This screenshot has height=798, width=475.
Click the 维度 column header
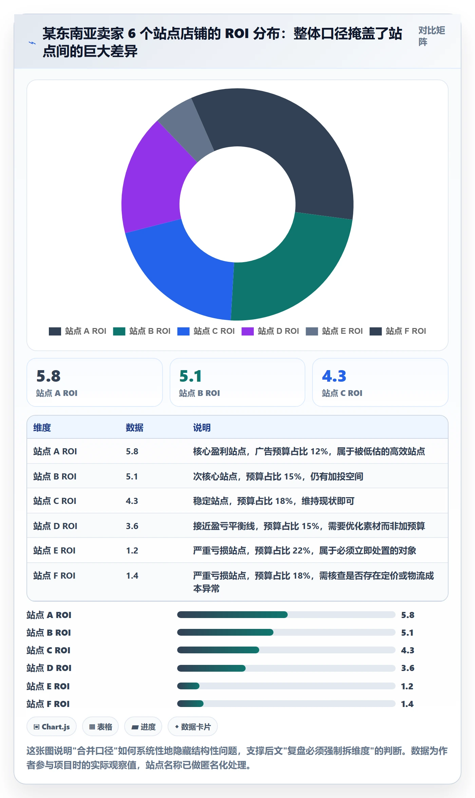[42, 428]
